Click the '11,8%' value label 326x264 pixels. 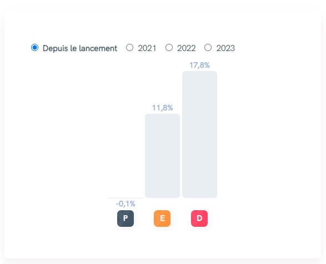tap(162, 108)
